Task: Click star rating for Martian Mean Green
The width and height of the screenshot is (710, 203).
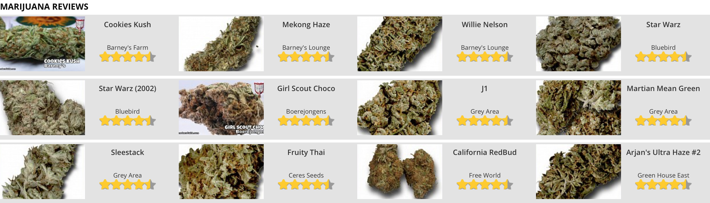Action: point(663,121)
